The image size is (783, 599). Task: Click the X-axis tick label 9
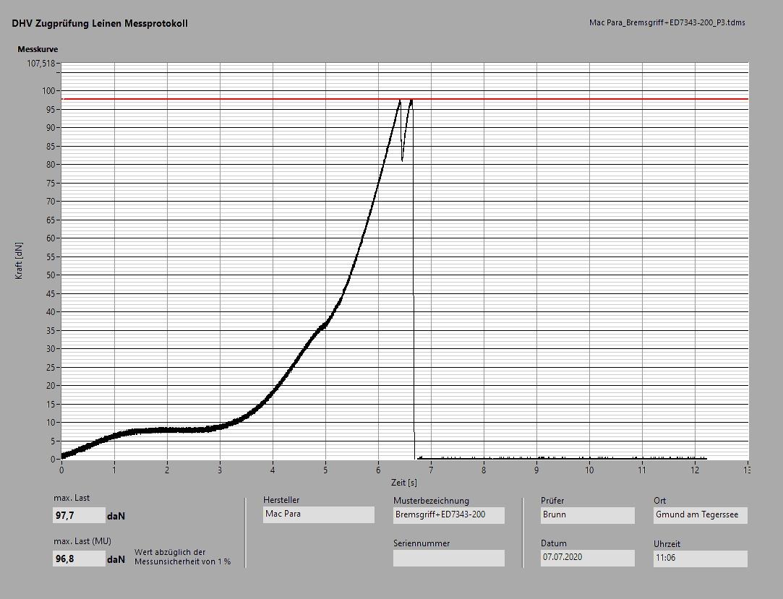point(536,470)
